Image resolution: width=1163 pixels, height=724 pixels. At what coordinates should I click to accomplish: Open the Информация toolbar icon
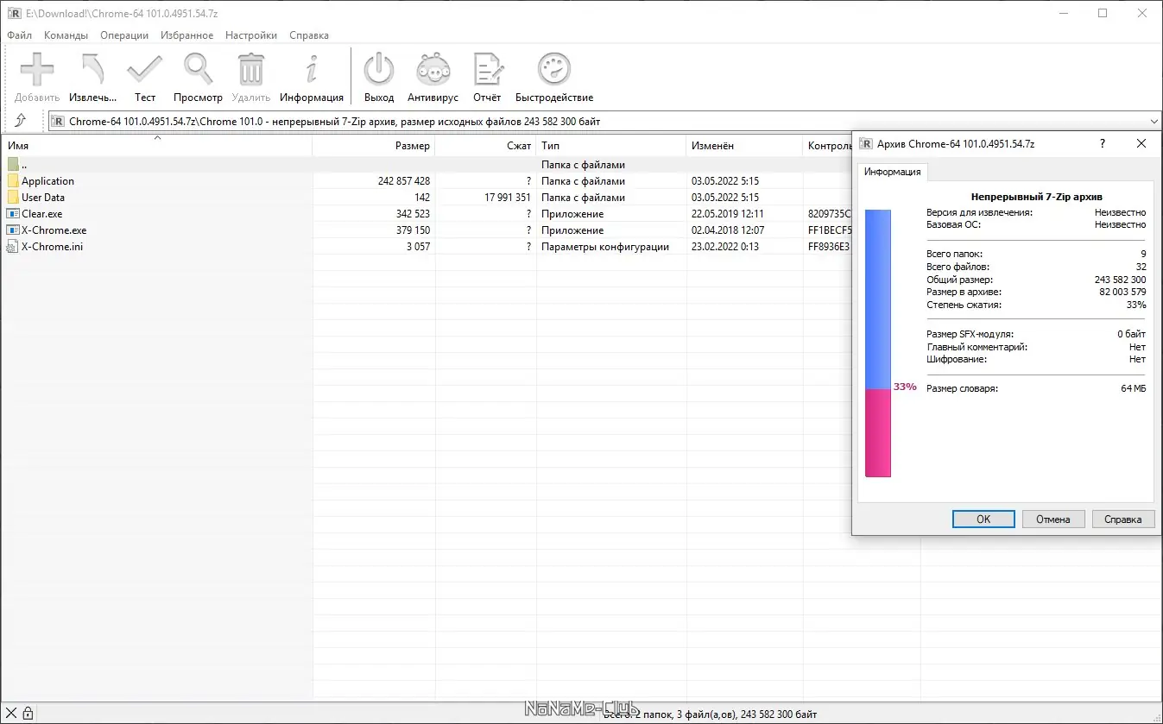pyautogui.click(x=312, y=69)
